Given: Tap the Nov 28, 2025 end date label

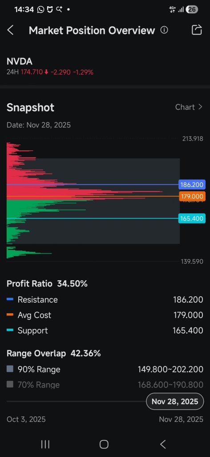Looking at the screenshot, I should click(181, 420).
